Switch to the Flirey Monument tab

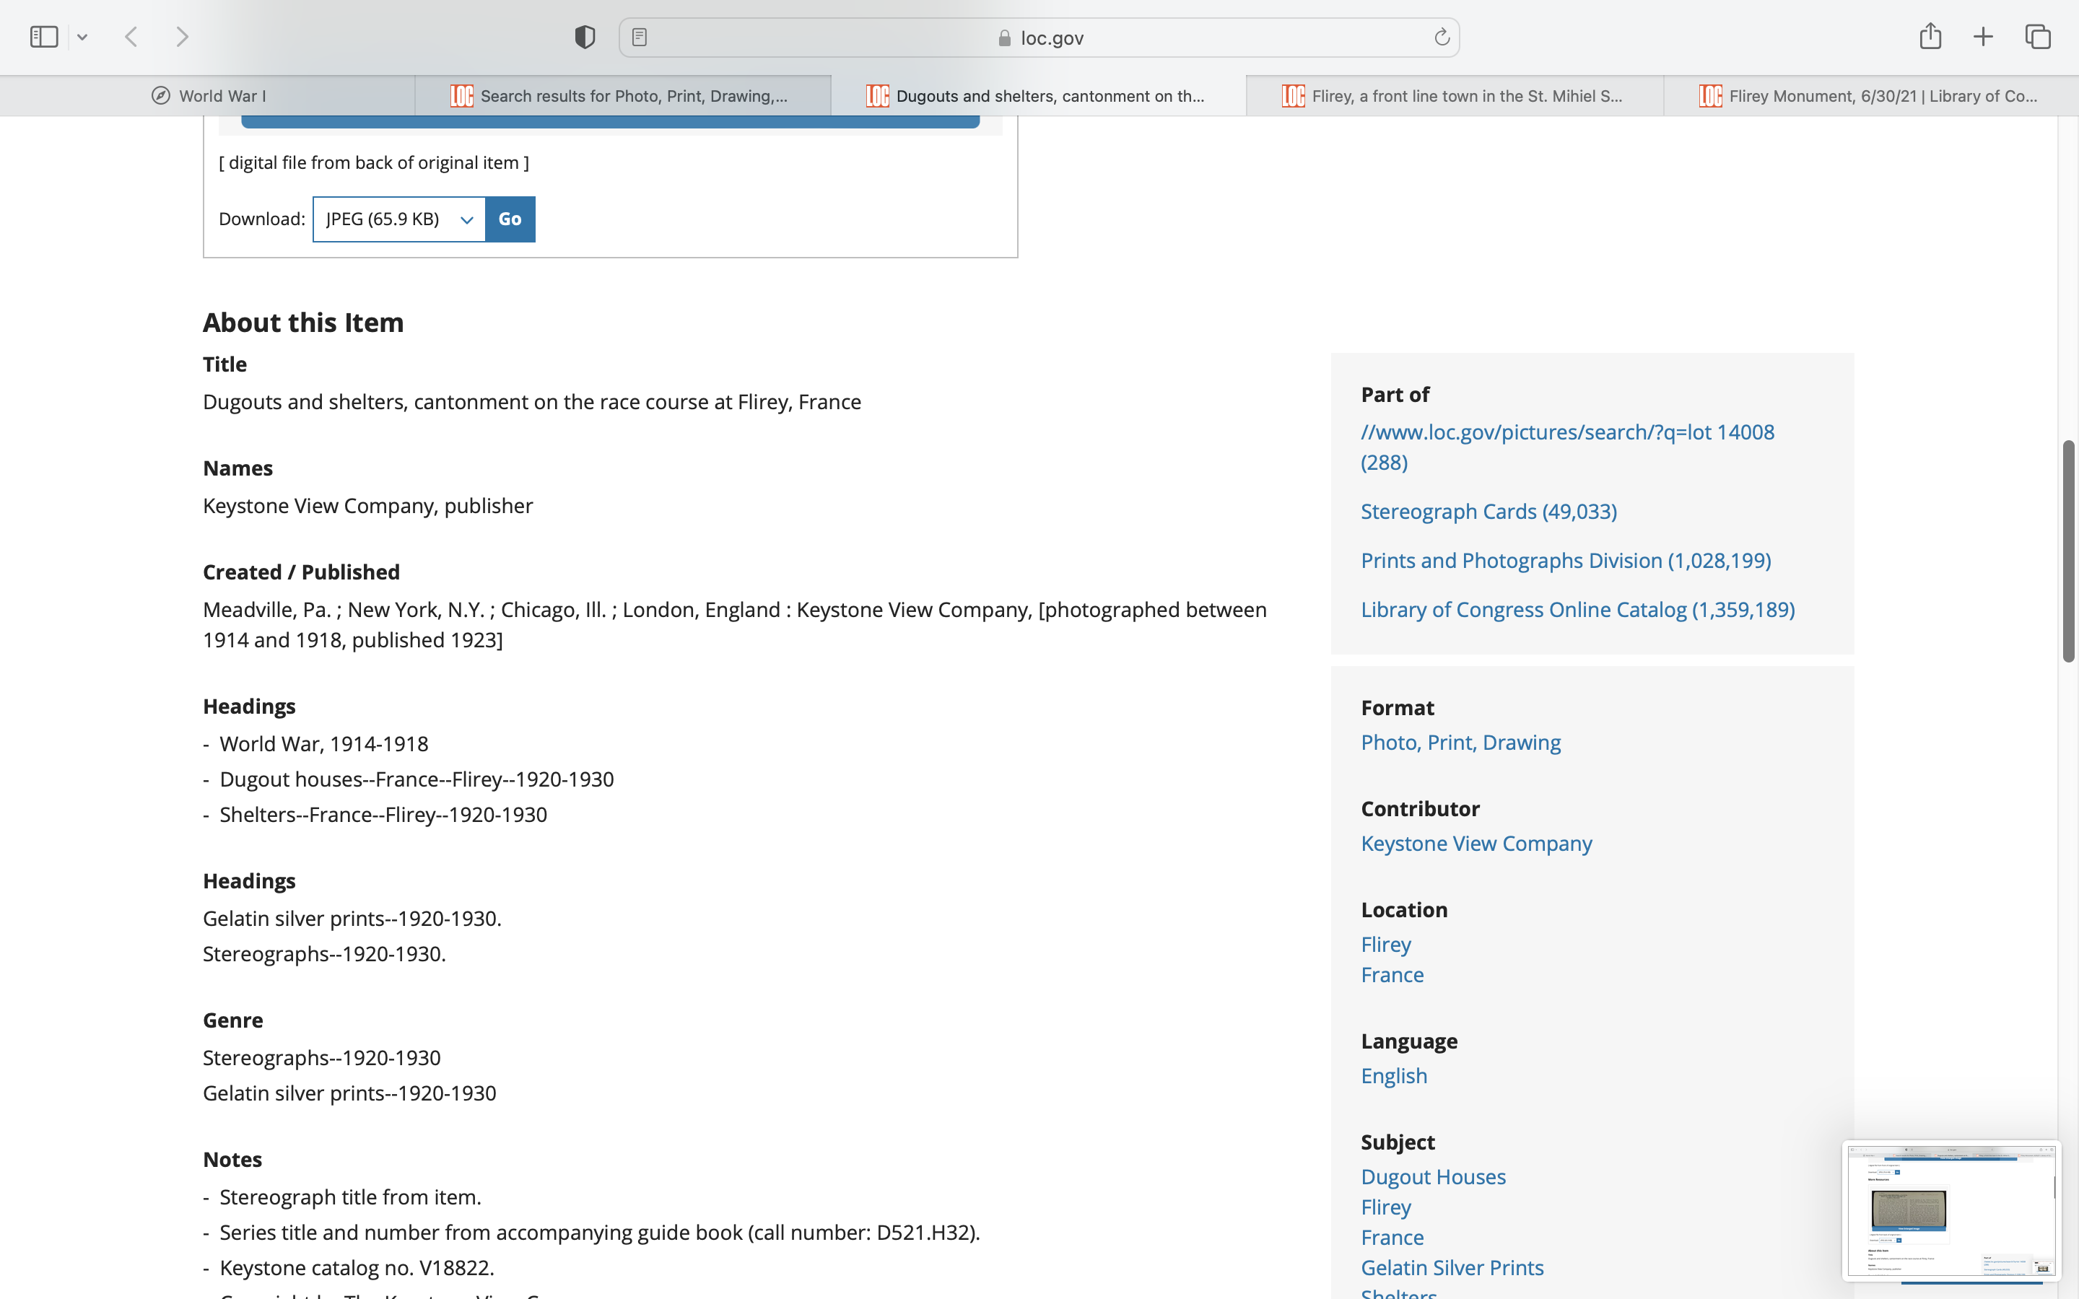click(1870, 96)
